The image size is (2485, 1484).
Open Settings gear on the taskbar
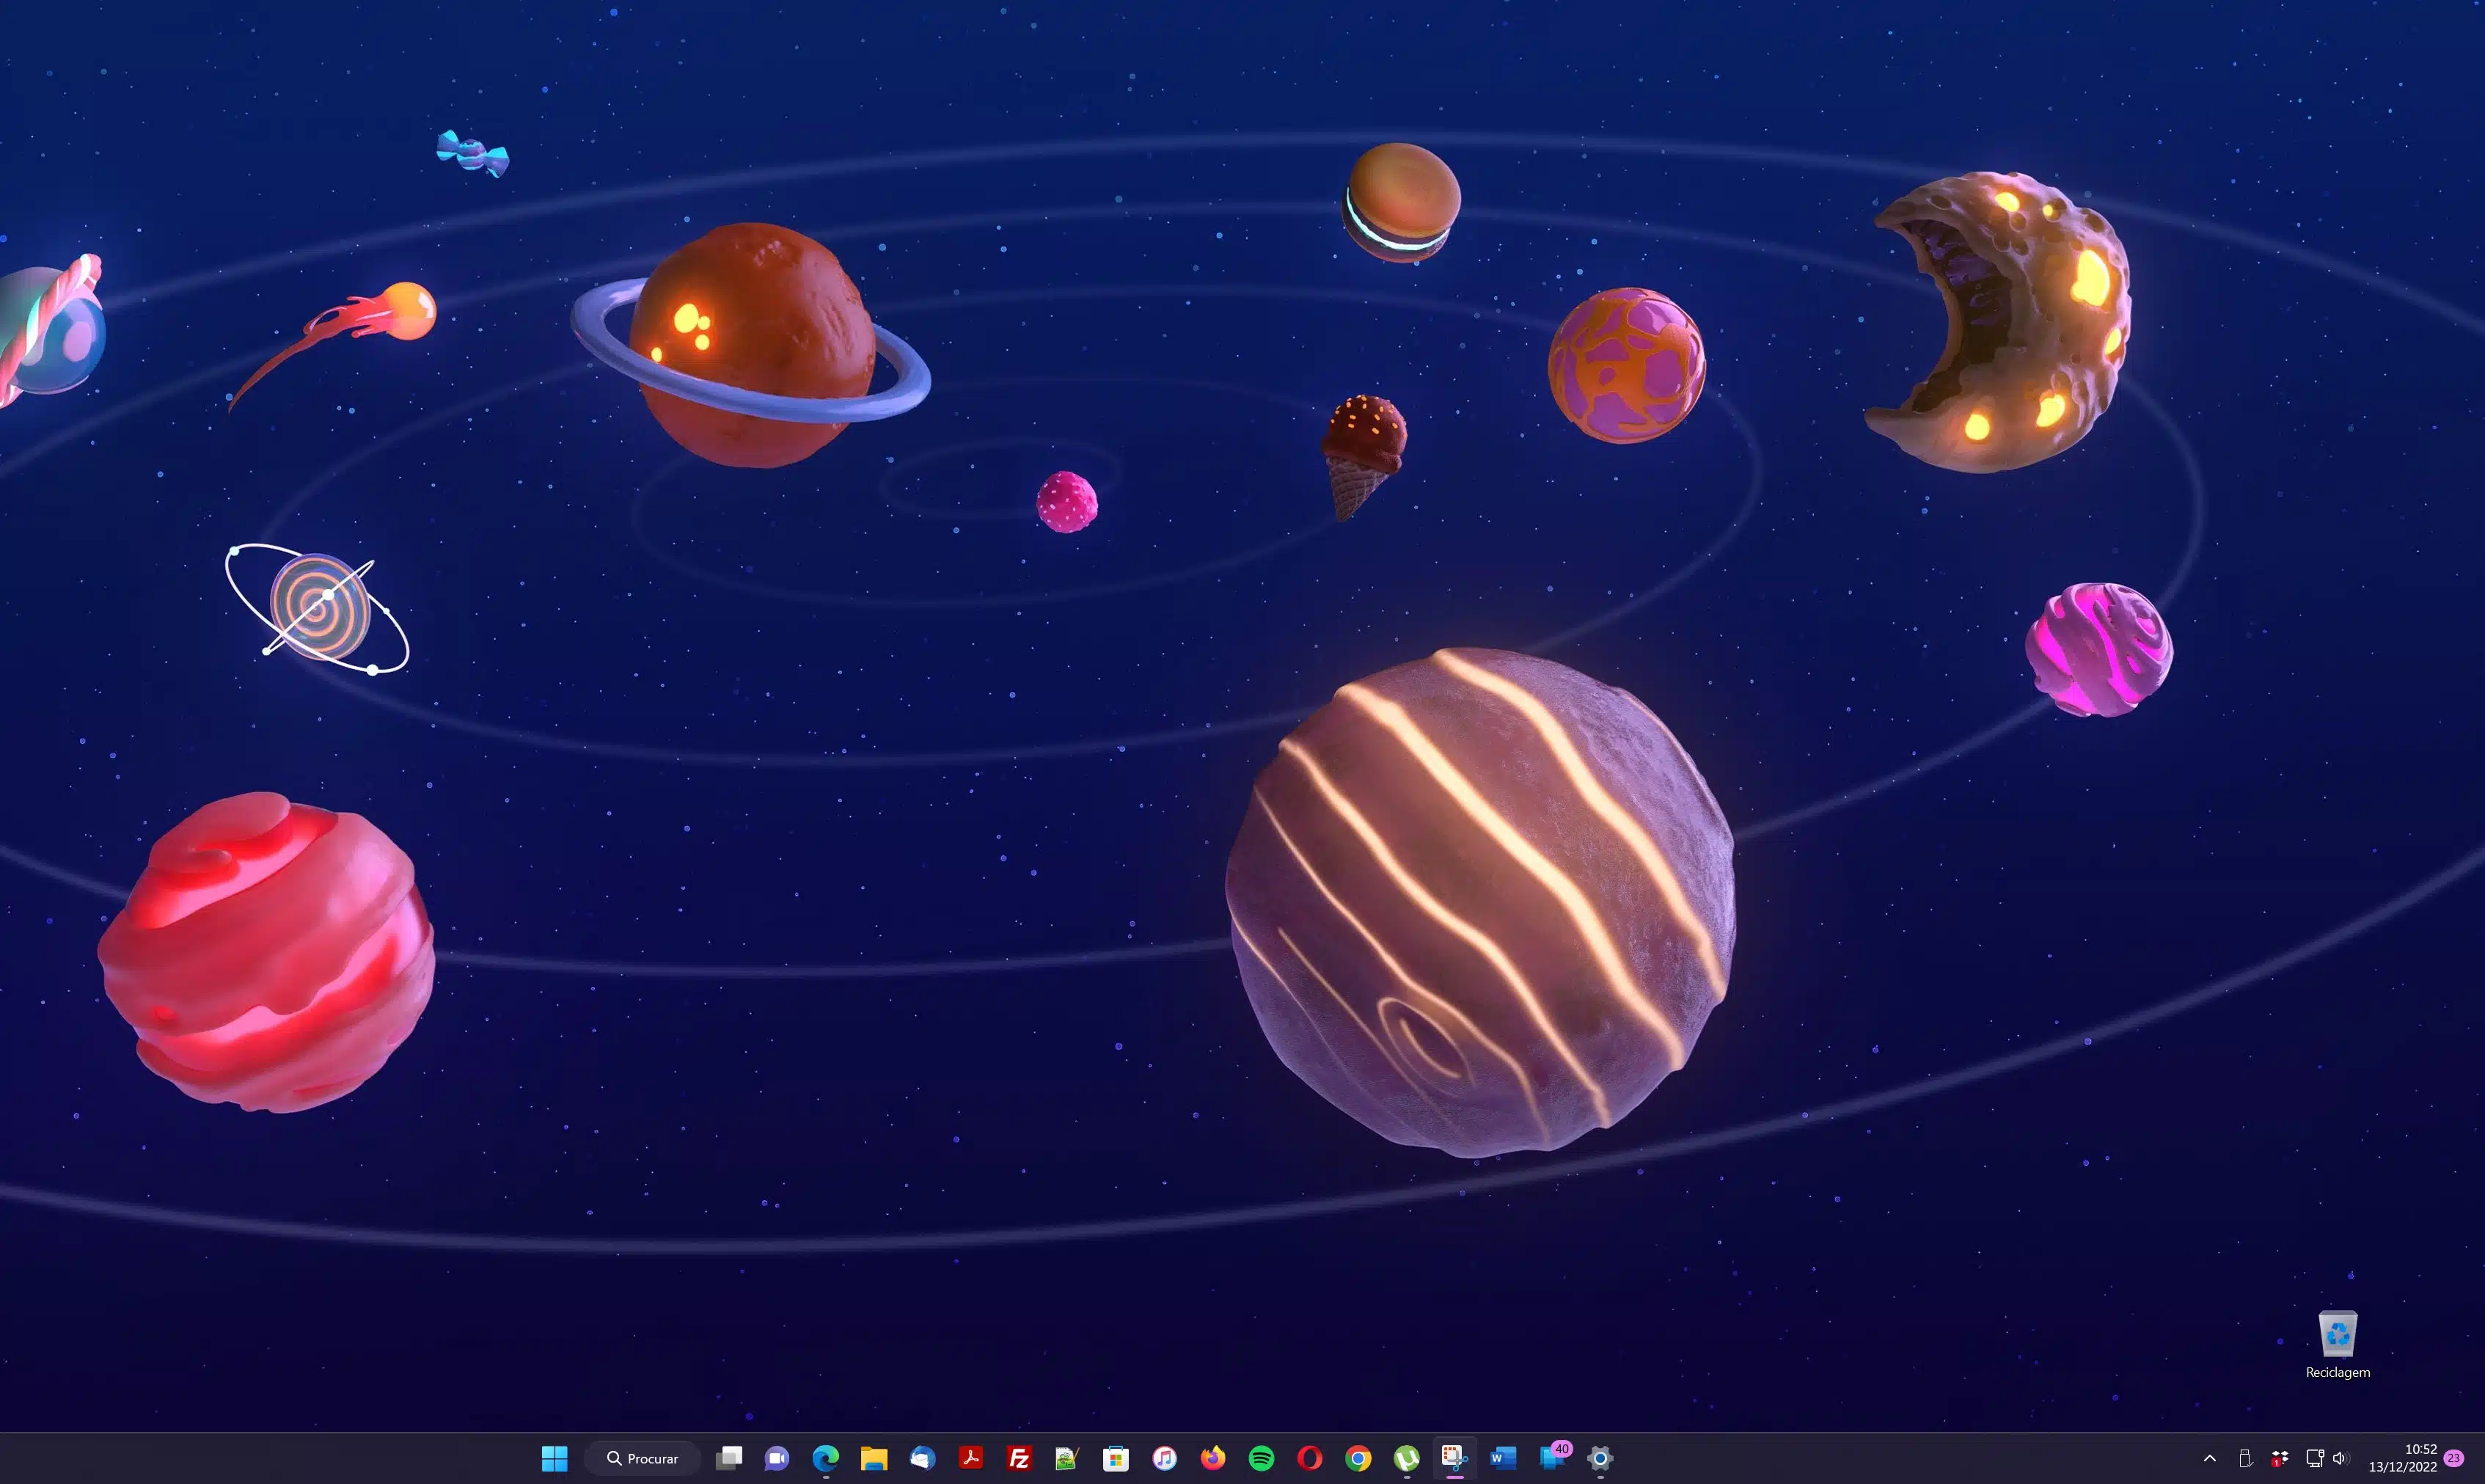coord(1600,1458)
